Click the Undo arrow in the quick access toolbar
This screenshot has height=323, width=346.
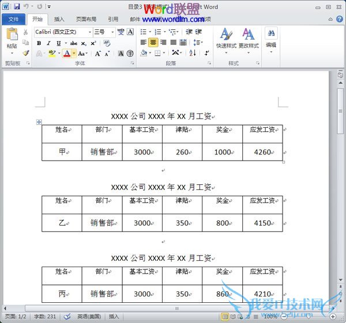tap(27, 6)
